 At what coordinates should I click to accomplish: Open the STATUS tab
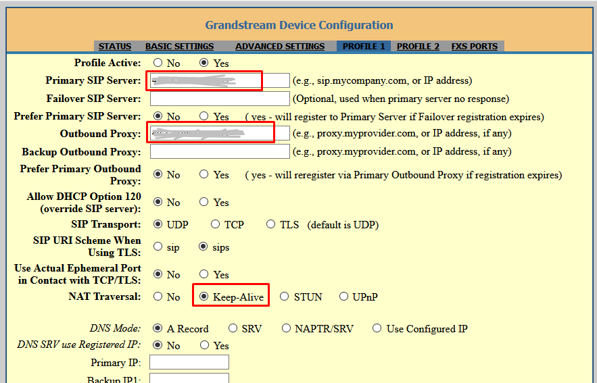(114, 47)
